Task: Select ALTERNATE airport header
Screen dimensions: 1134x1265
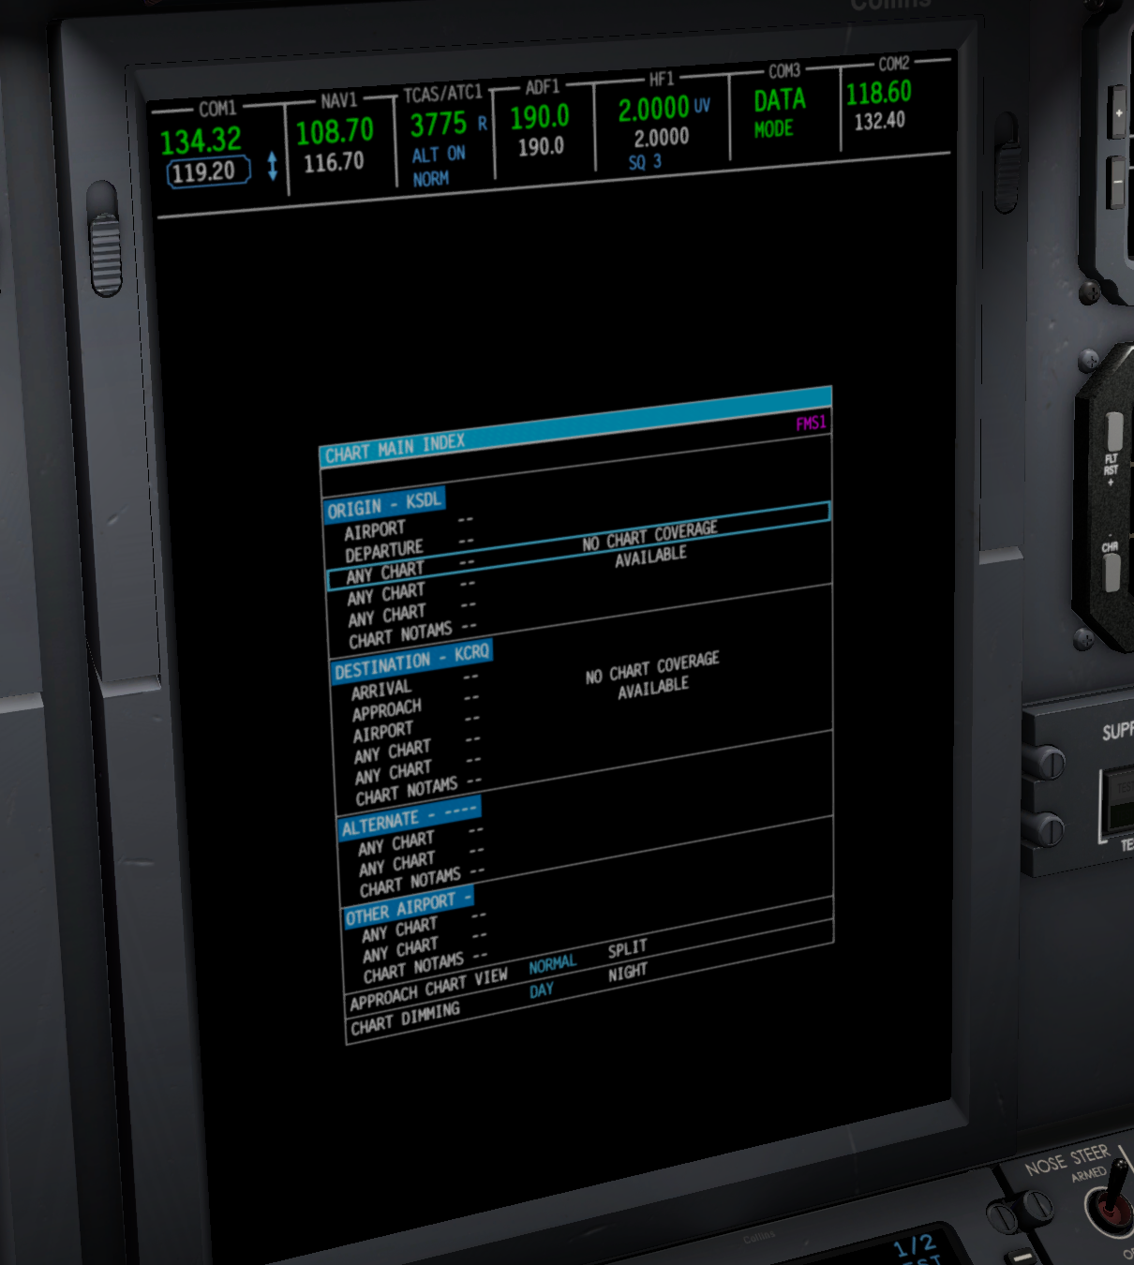Action: [410, 818]
